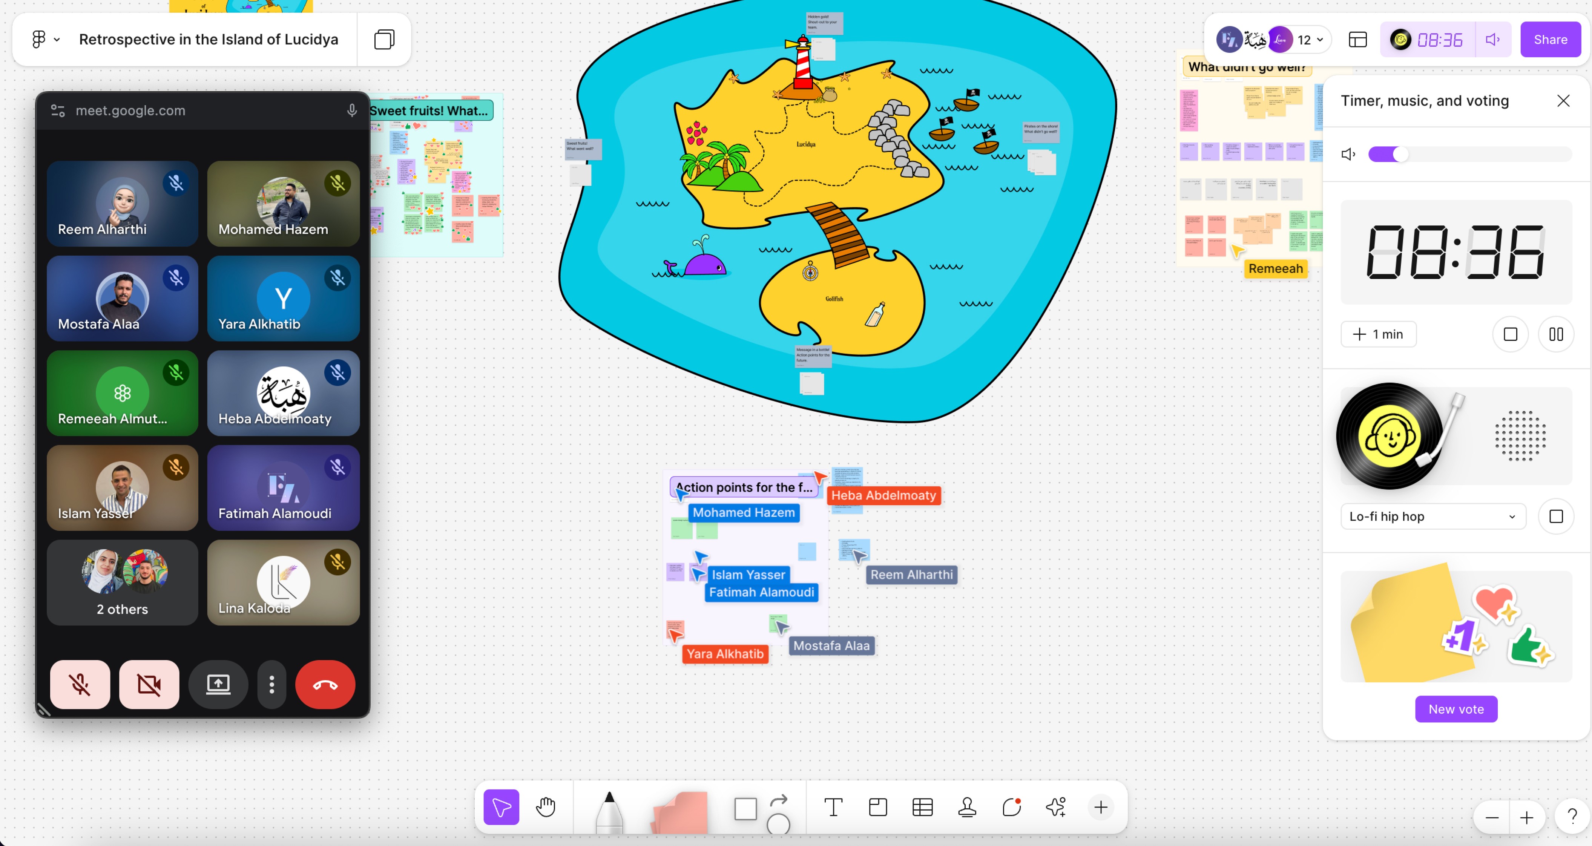Toggle the camera off button in Meet
Viewport: 1592px width, 846px height.
(x=149, y=684)
